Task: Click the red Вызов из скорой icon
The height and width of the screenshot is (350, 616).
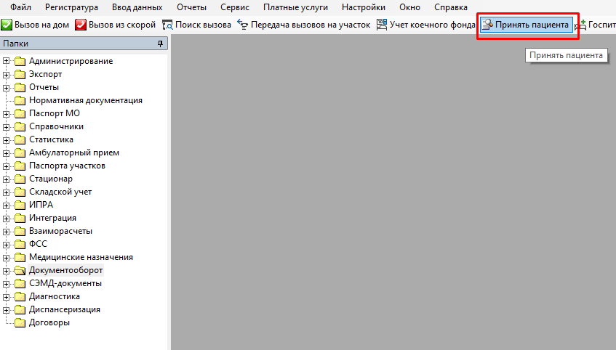Action: [81, 25]
